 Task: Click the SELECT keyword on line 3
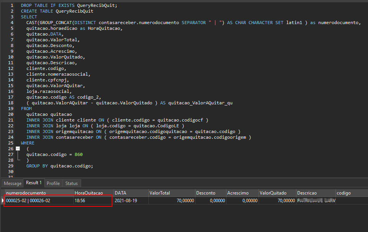click(29, 17)
